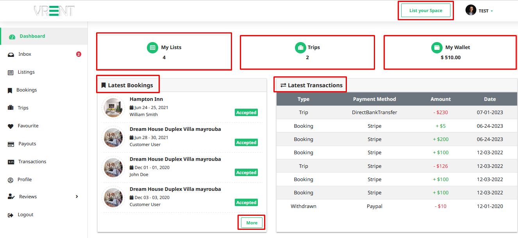
Task: Click the Trips suitcase icon in sidebar
Action: (11, 108)
